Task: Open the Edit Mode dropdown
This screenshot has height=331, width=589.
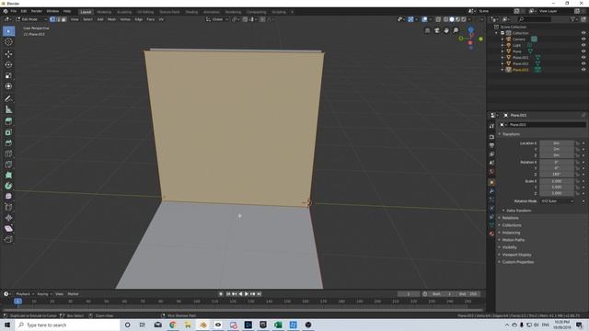Action: click(x=31, y=19)
